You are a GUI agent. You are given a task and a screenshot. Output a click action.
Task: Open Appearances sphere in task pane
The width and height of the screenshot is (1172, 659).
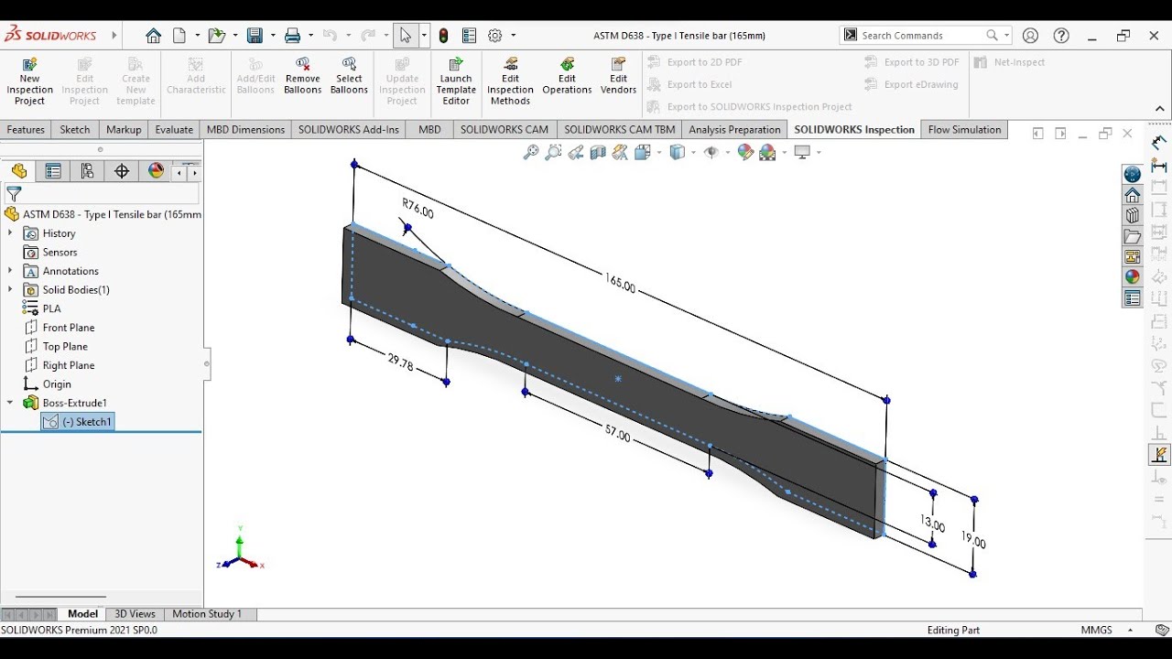[x=1133, y=277]
